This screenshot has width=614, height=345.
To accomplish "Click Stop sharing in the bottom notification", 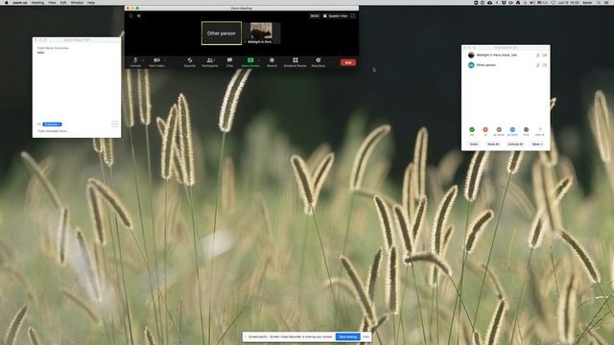I will coord(347,336).
